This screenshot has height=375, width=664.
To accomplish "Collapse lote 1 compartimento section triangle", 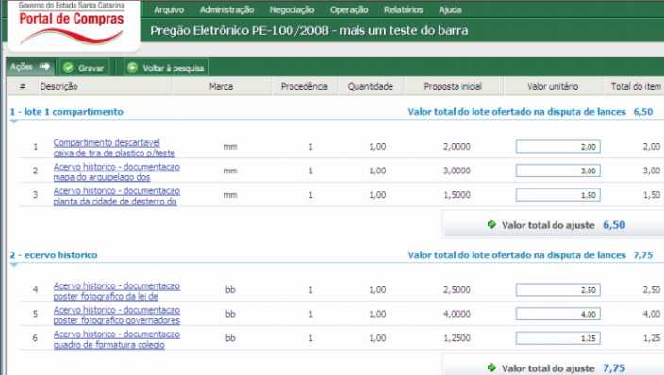I will tap(14, 122).
